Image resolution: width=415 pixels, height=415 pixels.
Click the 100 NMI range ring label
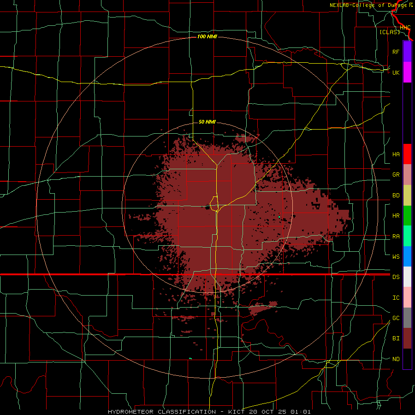[x=207, y=36]
